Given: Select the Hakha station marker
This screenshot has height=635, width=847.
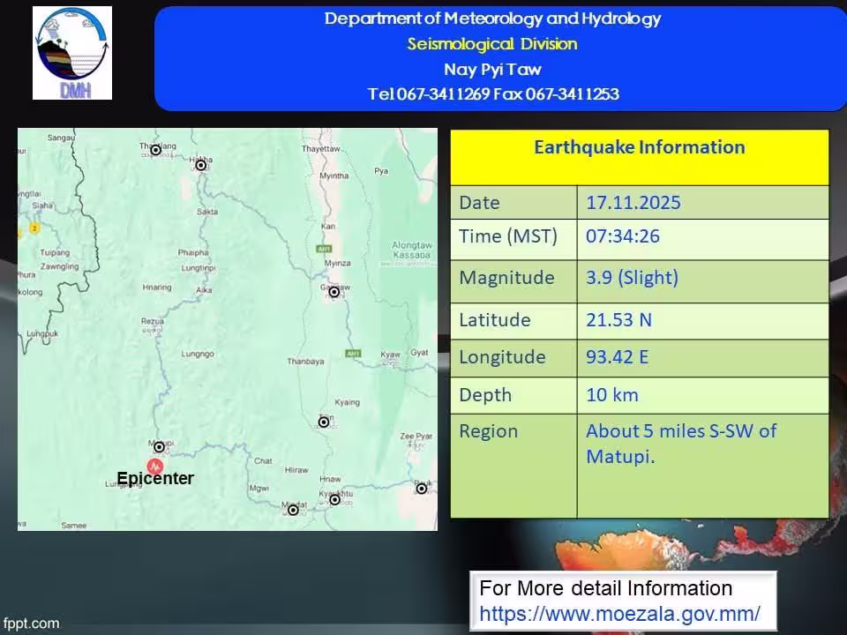Looking at the screenshot, I should point(200,165).
